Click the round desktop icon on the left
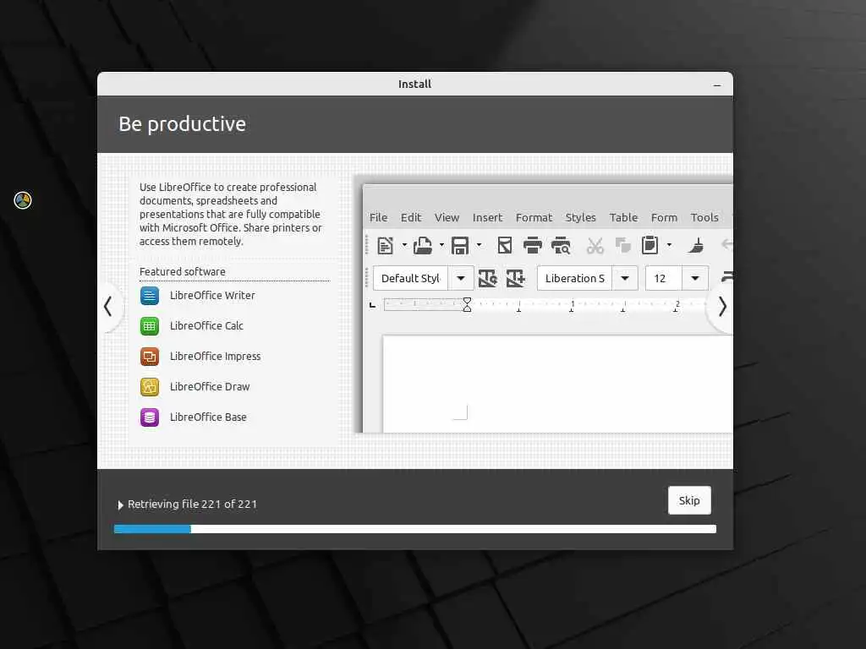This screenshot has height=649, width=866. click(x=23, y=200)
